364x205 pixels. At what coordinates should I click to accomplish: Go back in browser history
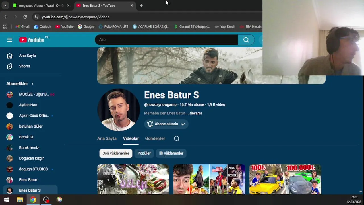6,17
